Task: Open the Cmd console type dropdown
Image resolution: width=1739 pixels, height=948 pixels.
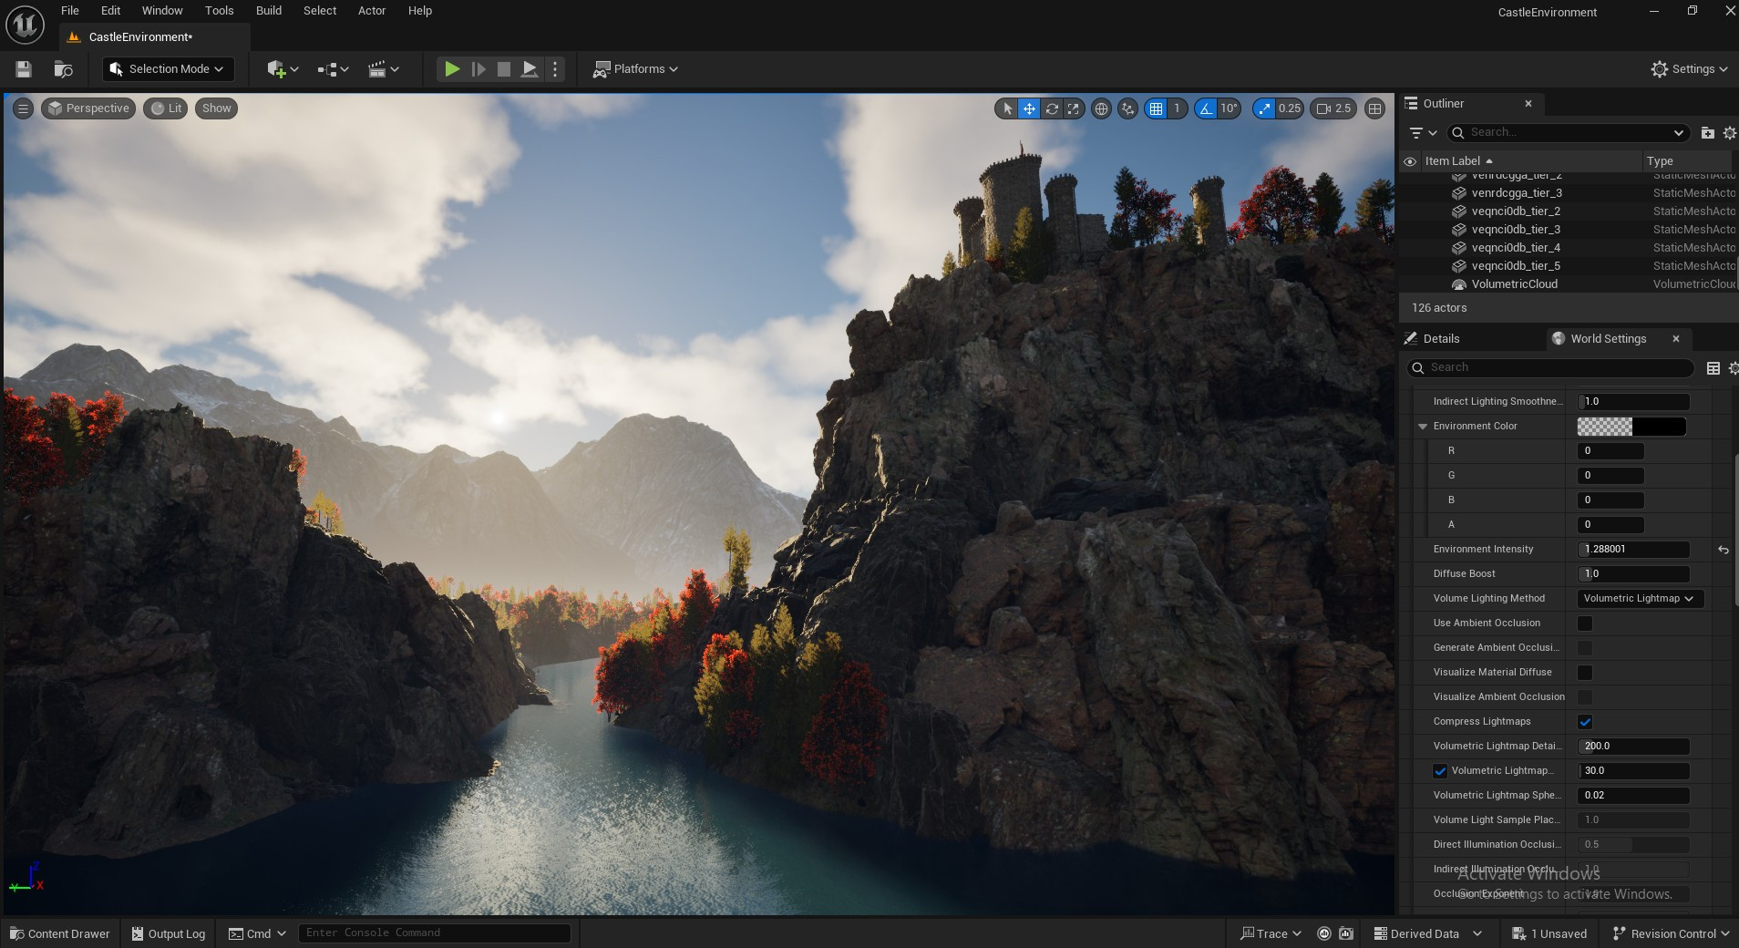Action: coord(257,933)
